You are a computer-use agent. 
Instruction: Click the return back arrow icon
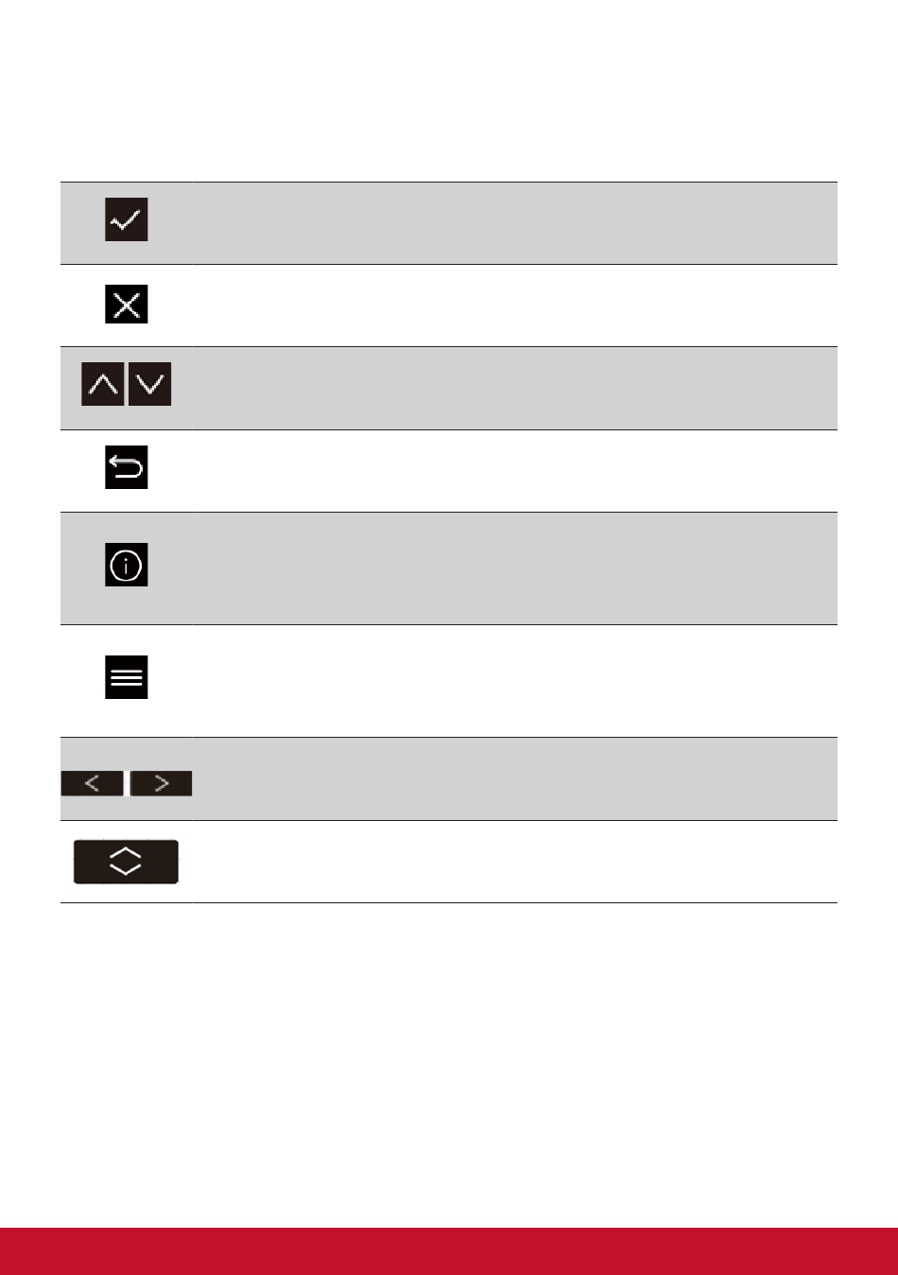(x=126, y=467)
